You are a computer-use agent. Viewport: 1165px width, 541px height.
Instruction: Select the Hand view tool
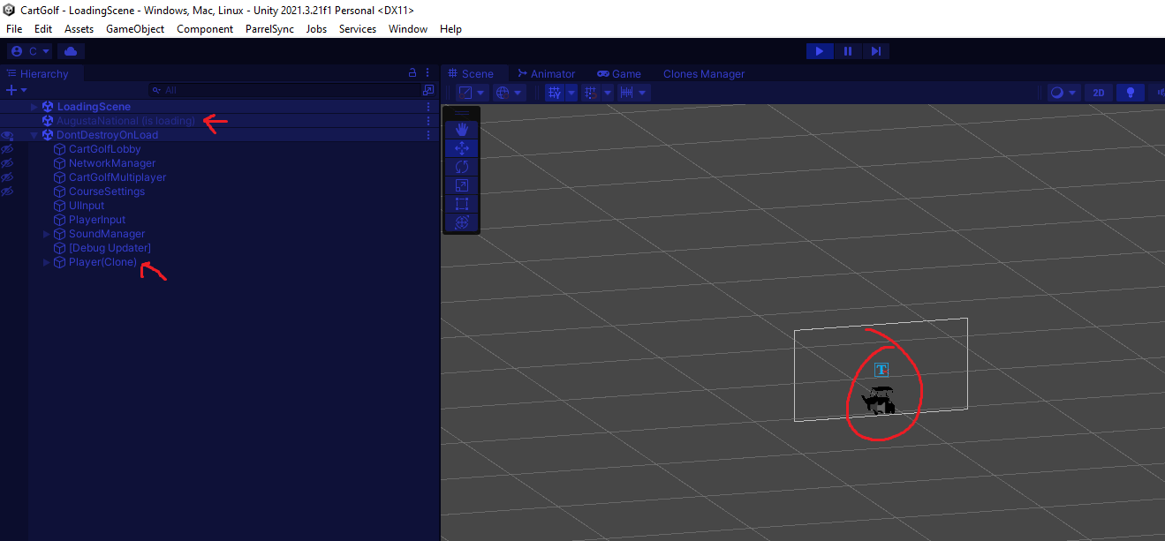(461, 129)
